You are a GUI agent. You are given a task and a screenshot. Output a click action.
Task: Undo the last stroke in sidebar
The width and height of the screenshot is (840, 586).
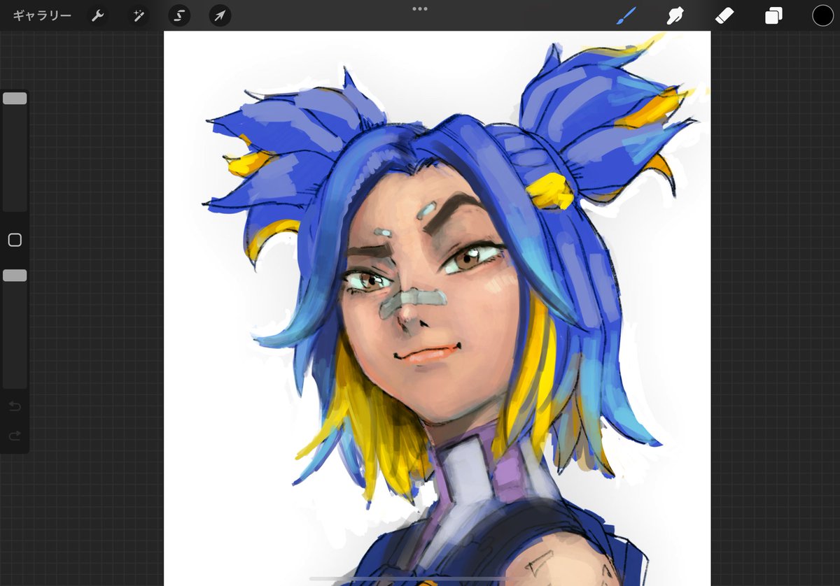click(x=15, y=406)
